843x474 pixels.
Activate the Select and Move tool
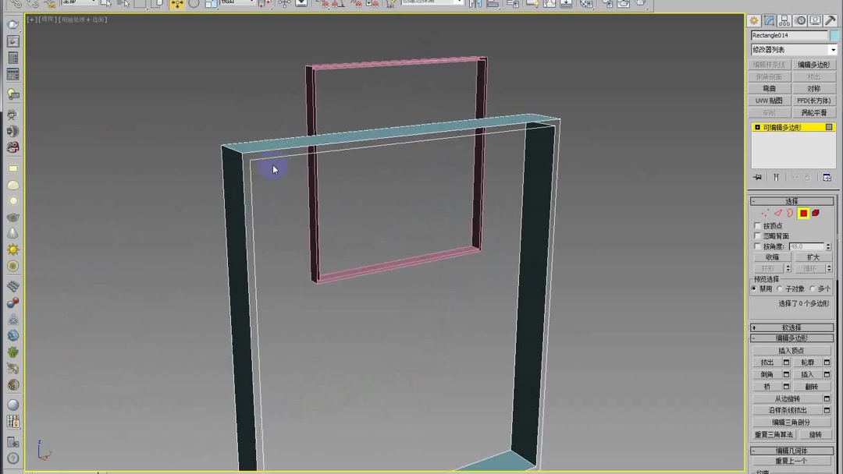click(176, 5)
